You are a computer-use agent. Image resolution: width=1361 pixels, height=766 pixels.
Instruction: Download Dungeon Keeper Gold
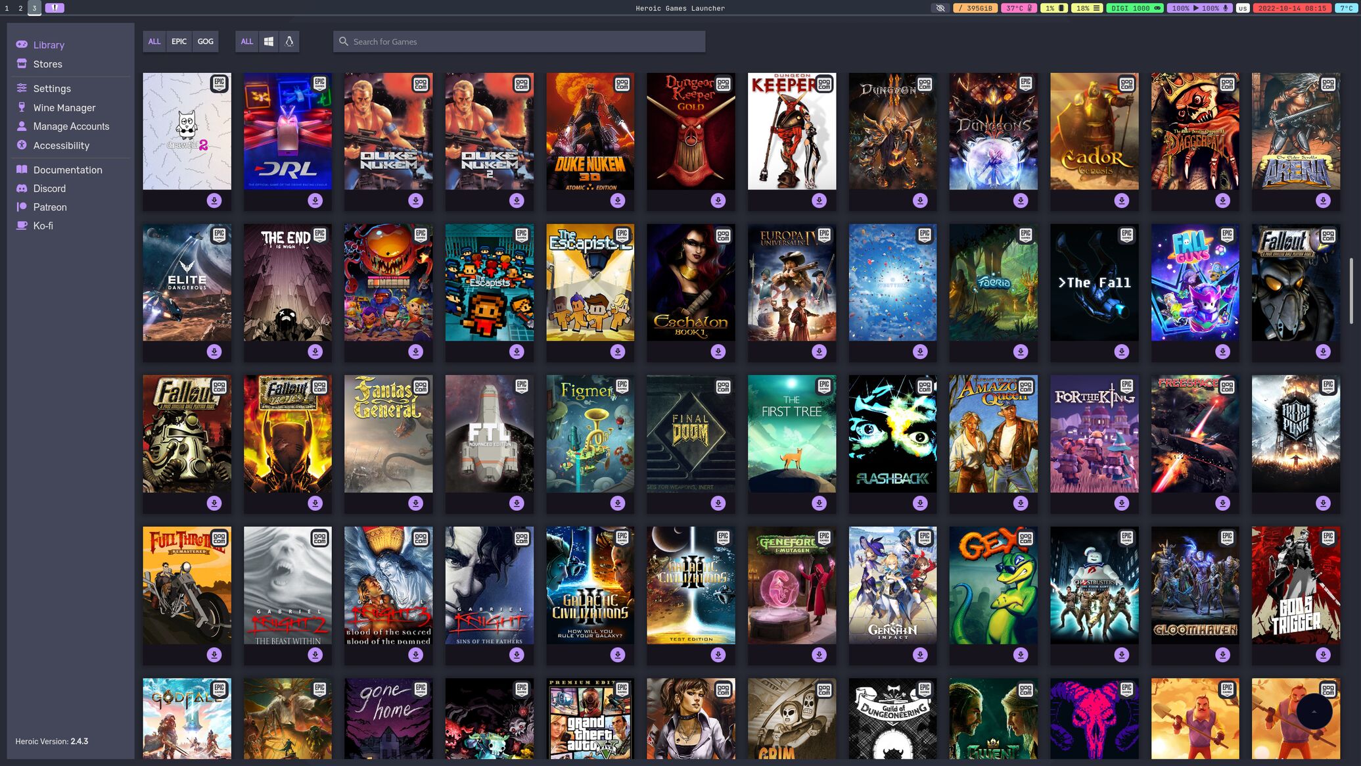718,201
